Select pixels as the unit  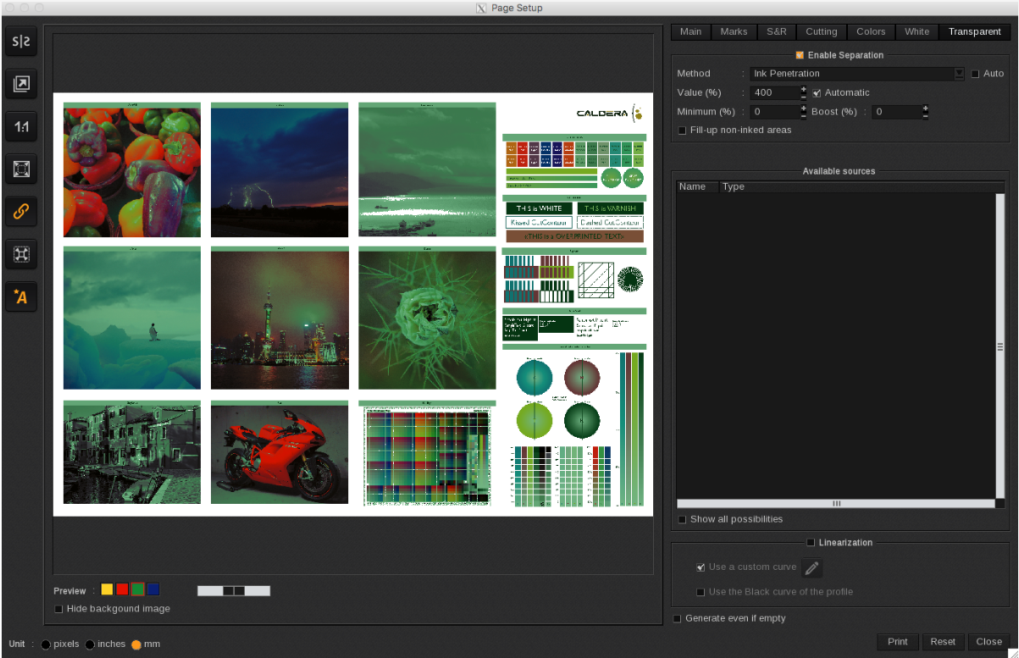tap(46, 644)
